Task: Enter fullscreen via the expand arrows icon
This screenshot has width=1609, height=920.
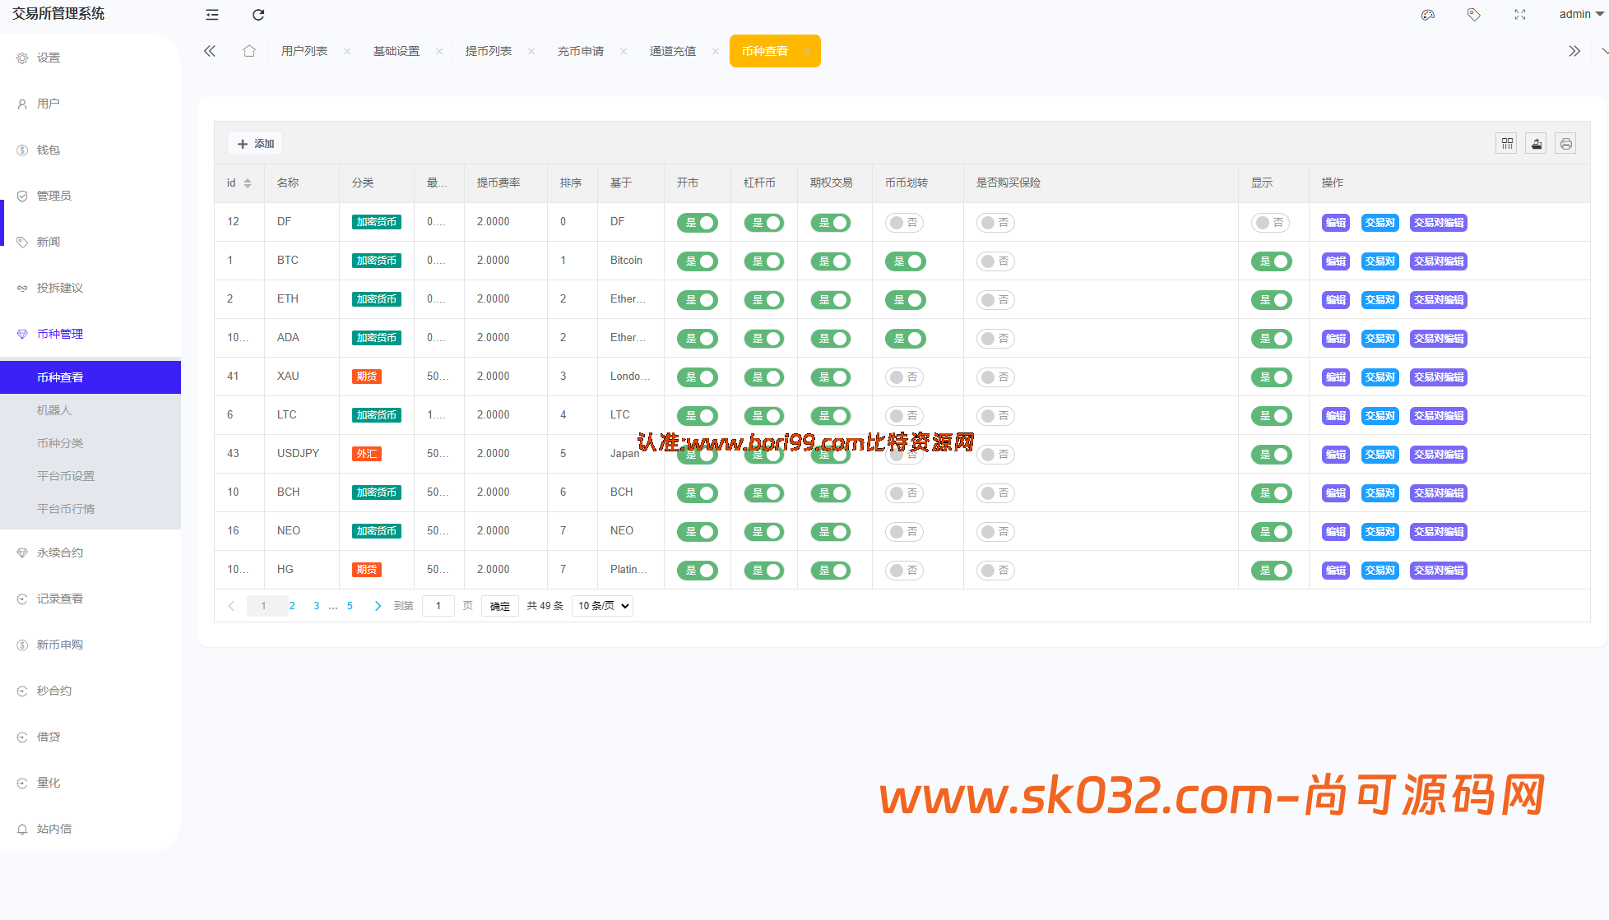Action: [x=1519, y=14]
